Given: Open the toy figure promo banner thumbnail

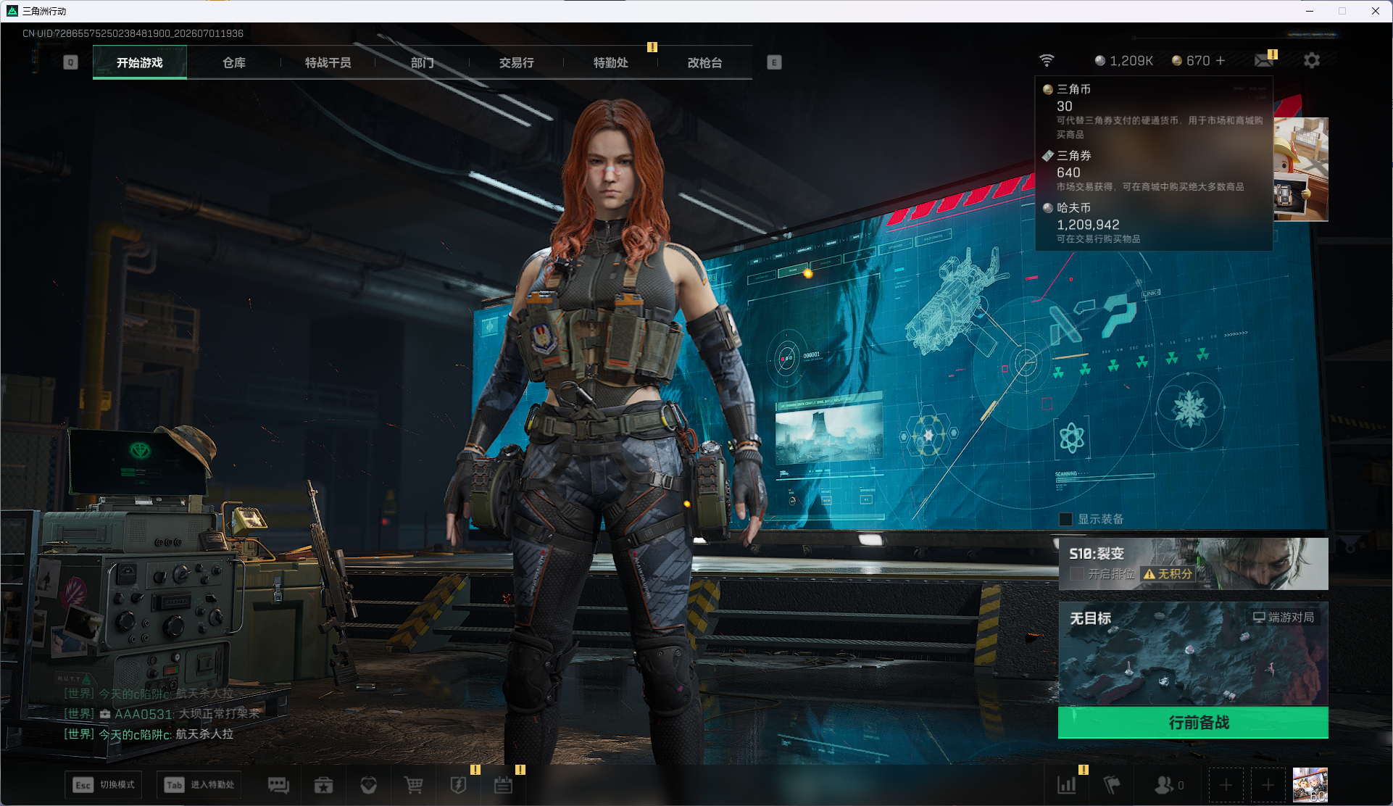Looking at the screenshot, I should [1301, 169].
